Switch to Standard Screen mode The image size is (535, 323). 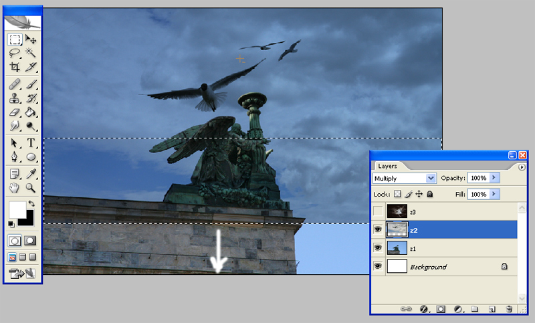click(12, 257)
